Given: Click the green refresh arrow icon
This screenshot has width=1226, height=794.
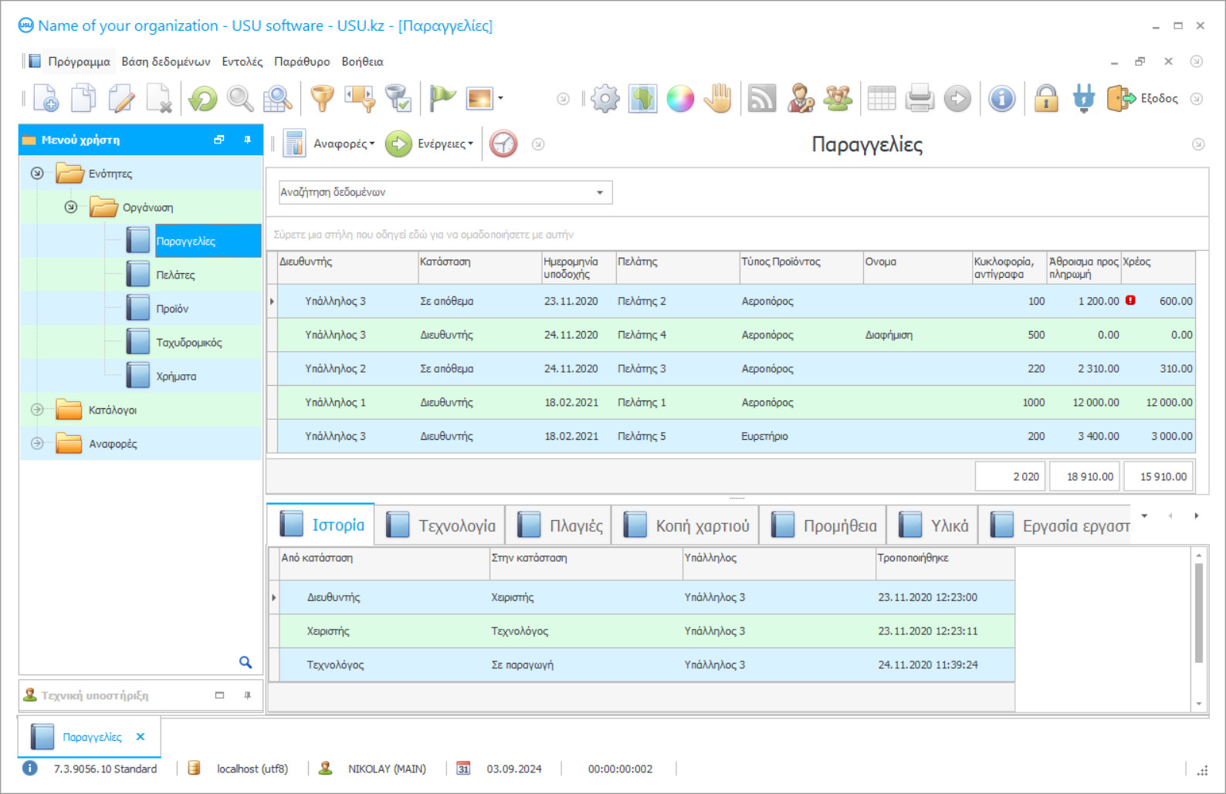Looking at the screenshot, I should pyautogui.click(x=203, y=99).
